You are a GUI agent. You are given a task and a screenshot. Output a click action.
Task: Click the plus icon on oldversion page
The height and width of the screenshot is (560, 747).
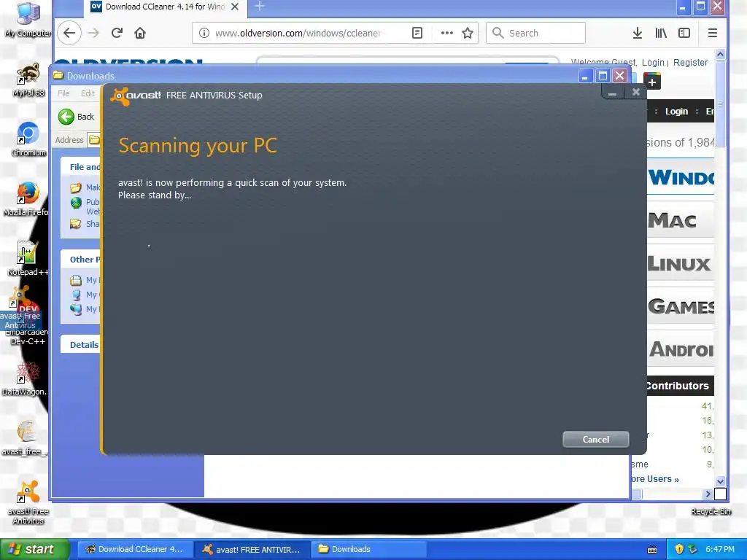pos(652,82)
